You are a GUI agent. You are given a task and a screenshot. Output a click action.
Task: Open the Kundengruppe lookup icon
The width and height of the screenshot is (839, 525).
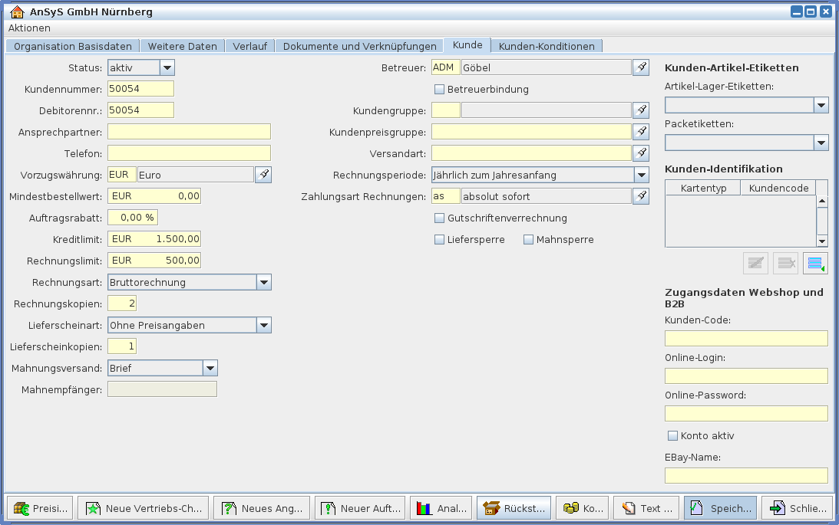[x=641, y=110]
